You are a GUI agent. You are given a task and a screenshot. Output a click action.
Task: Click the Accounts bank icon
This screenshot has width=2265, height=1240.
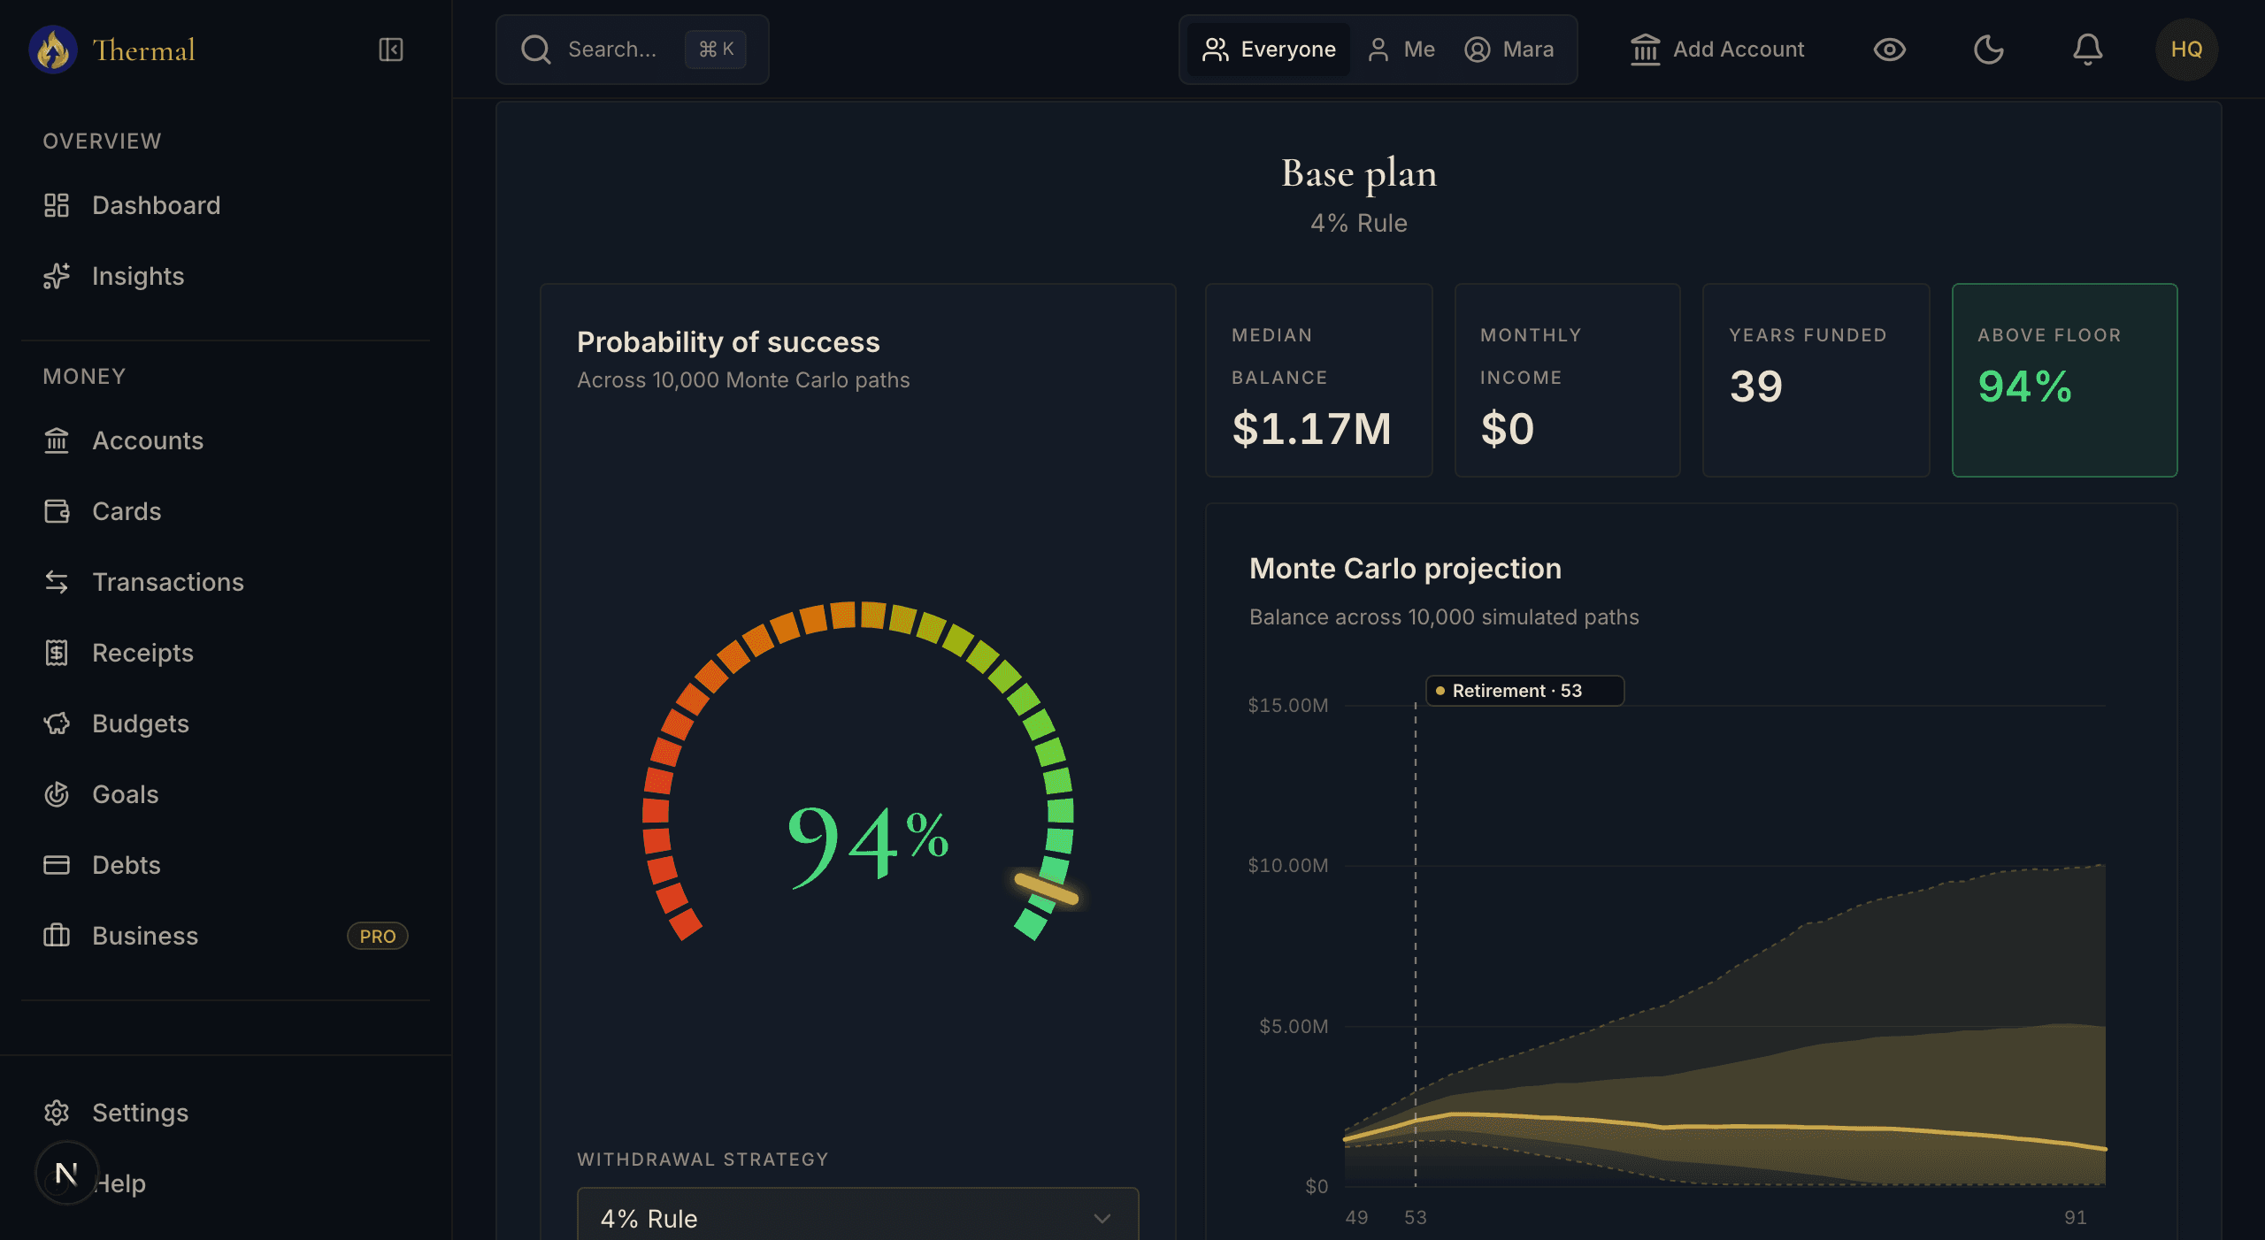(57, 440)
